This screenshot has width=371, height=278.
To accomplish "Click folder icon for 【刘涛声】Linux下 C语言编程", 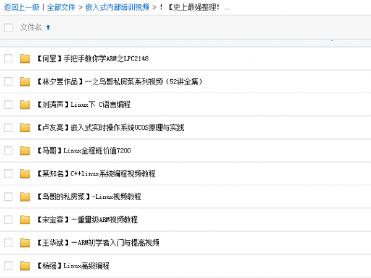I will pos(25,104).
